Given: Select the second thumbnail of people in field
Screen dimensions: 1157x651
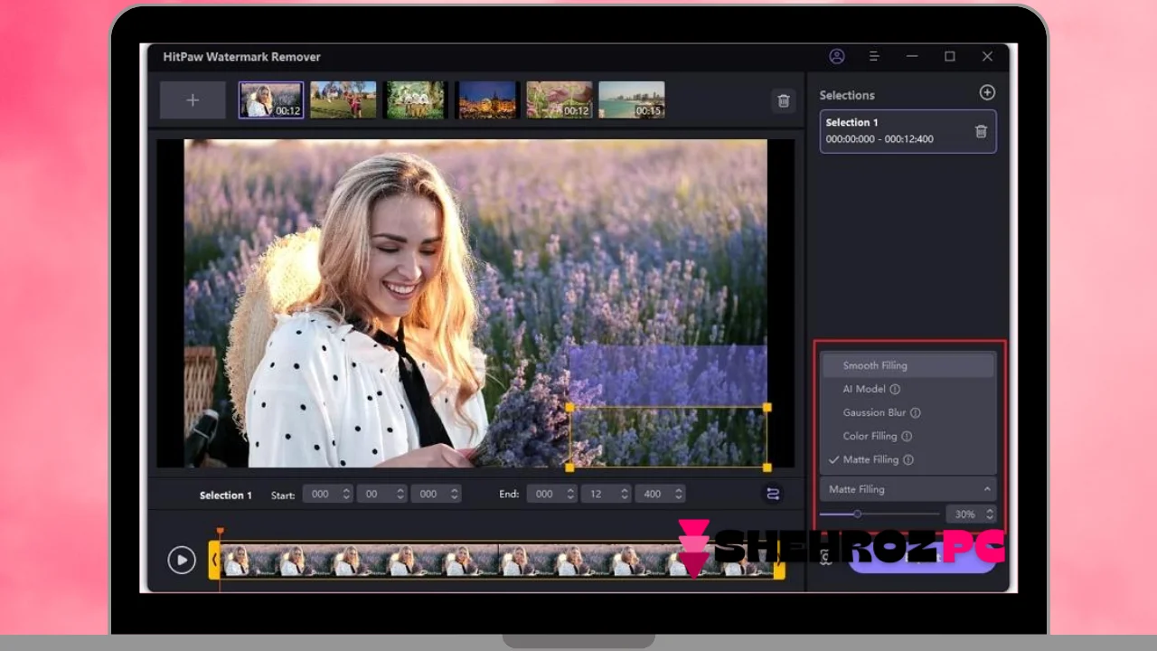Looking at the screenshot, I should 343,100.
